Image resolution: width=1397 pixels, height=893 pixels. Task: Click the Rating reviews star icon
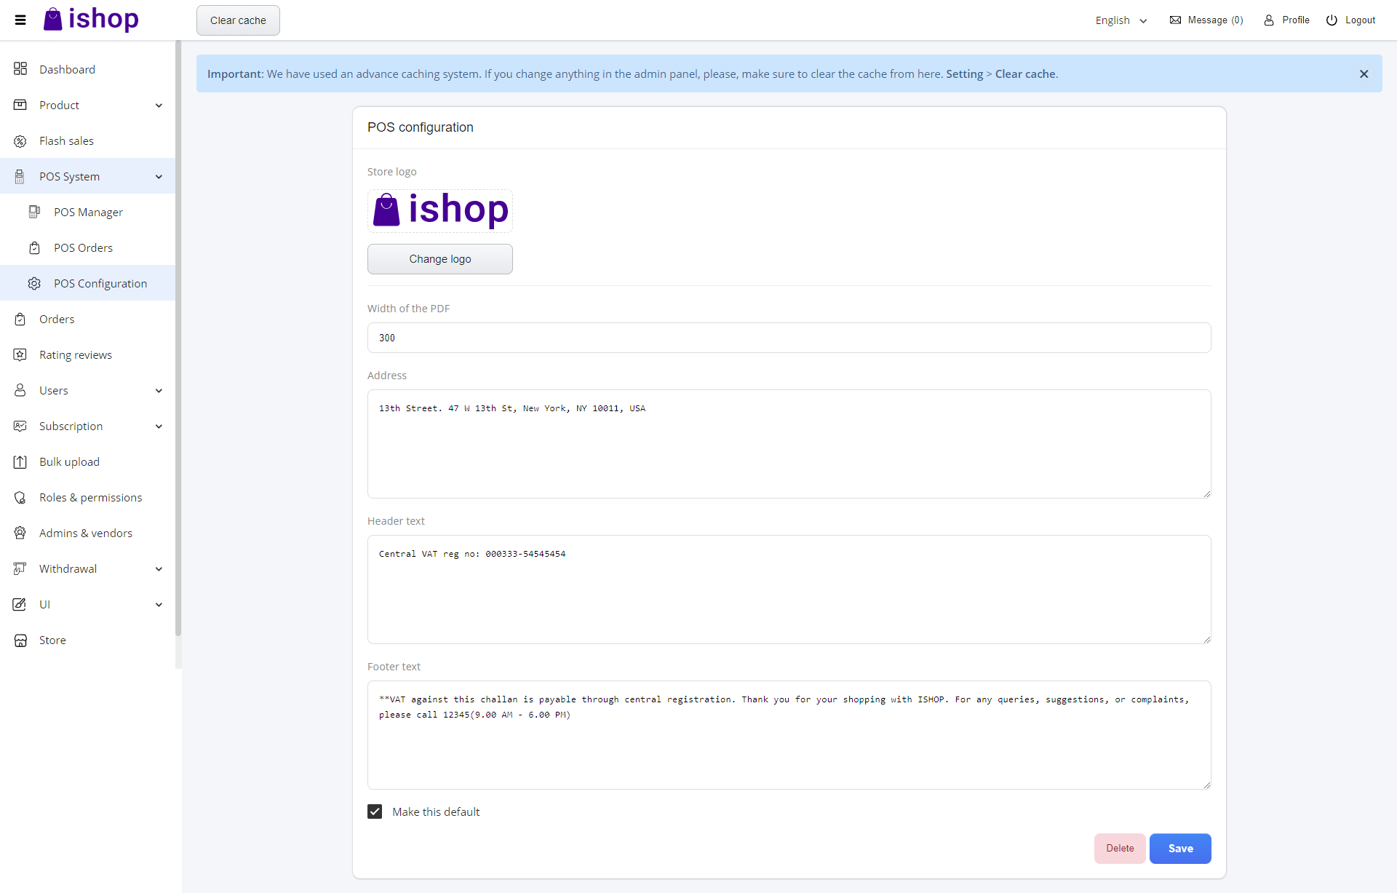20,355
